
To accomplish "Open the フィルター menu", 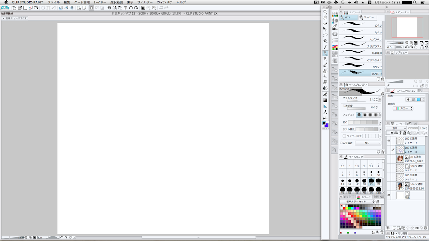I will click(145, 2).
